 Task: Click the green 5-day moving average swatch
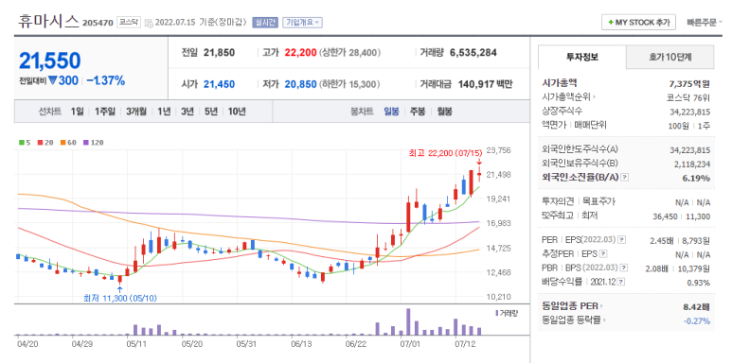21,143
